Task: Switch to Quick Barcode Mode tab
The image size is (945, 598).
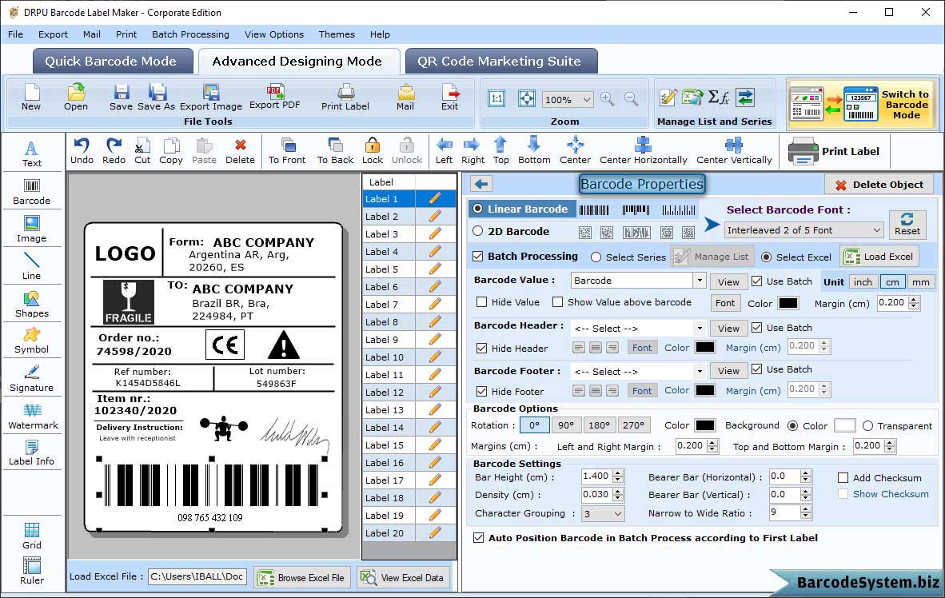Action: [111, 61]
